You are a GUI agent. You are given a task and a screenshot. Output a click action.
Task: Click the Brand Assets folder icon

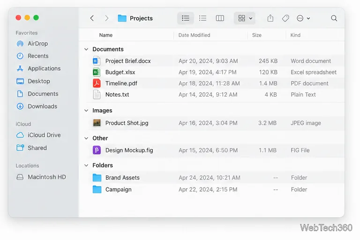(x=97, y=178)
